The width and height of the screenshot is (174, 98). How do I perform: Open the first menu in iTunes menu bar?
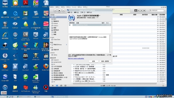pyautogui.click(x=52, y=7)
